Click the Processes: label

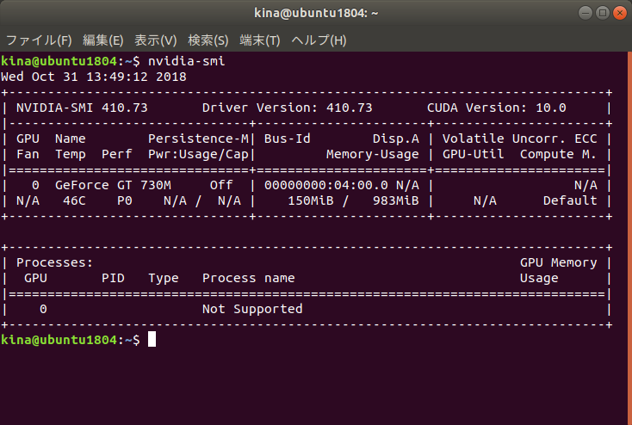tap(54, 262)
